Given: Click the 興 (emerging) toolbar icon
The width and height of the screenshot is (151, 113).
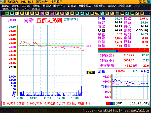Looking at the screenshot, I should (107, 13).
